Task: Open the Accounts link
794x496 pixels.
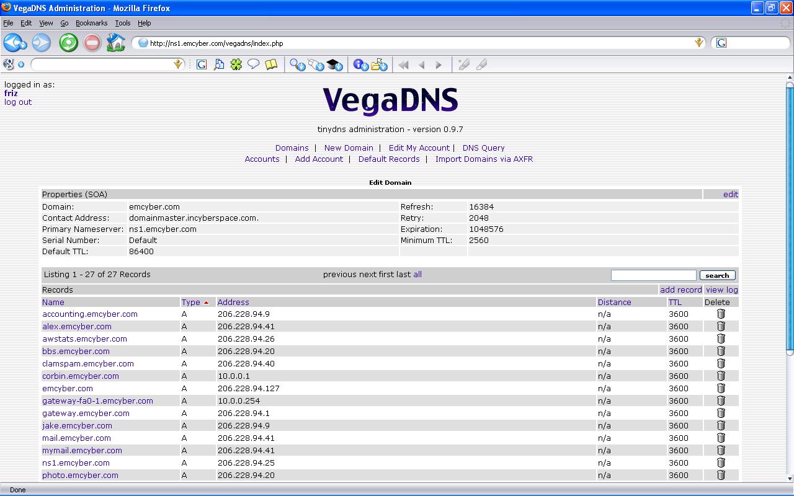Action: pos(262,159)
